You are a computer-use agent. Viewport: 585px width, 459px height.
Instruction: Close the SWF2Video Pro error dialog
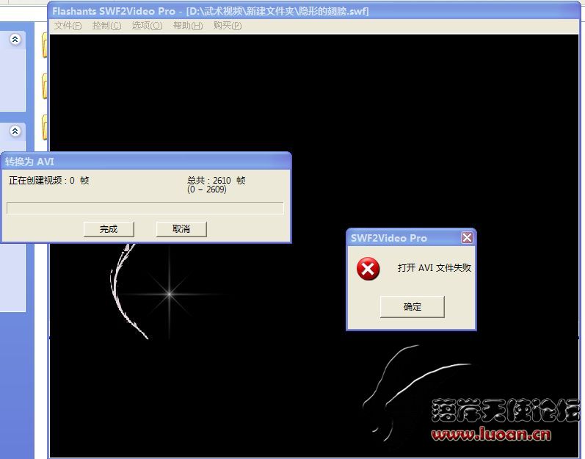pos(467,238)
